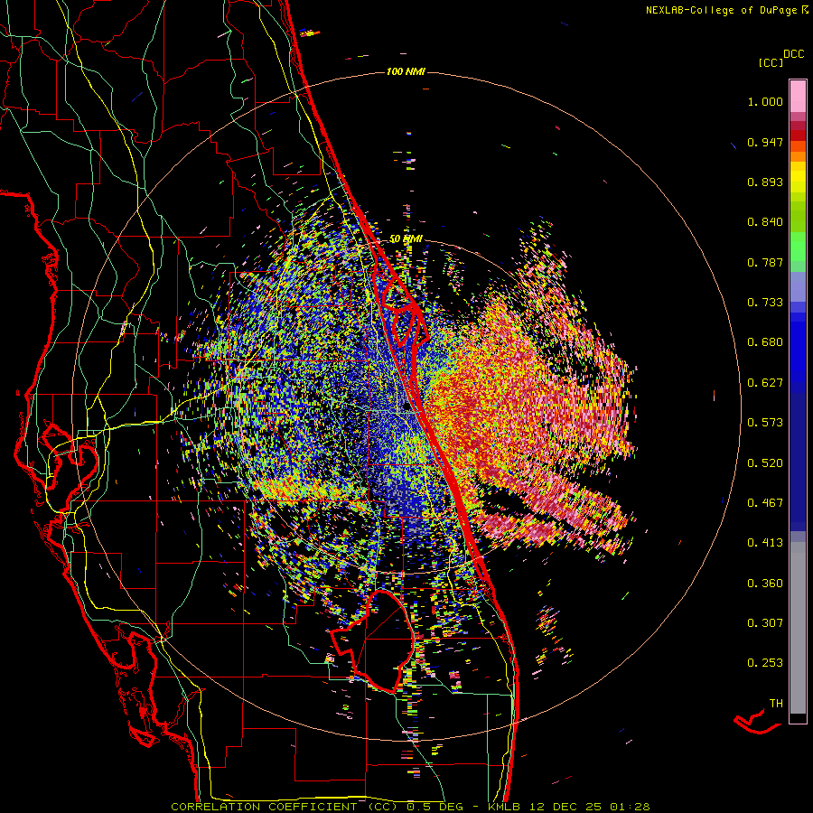Select the 0.307 scale value

pyautogui.click(x=765, y=623)
